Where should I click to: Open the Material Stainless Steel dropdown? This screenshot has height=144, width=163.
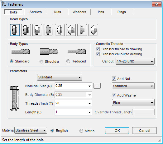pyautogui.click(x=31, y=130)
